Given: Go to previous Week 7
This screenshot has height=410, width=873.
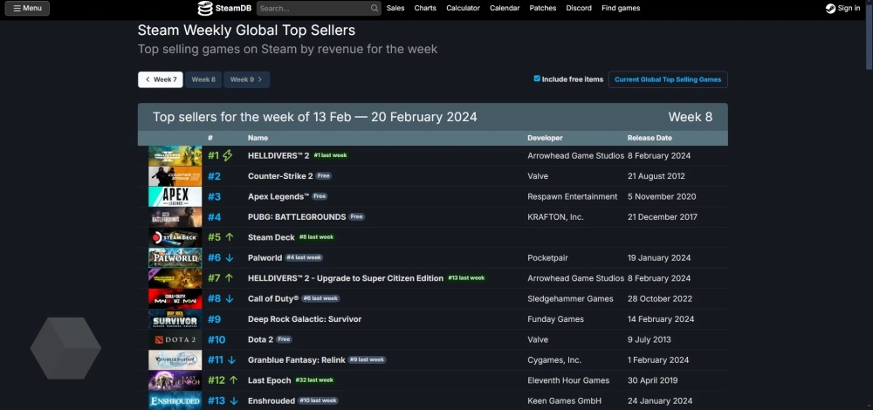Looking at the screenshot, I should 161,79.
